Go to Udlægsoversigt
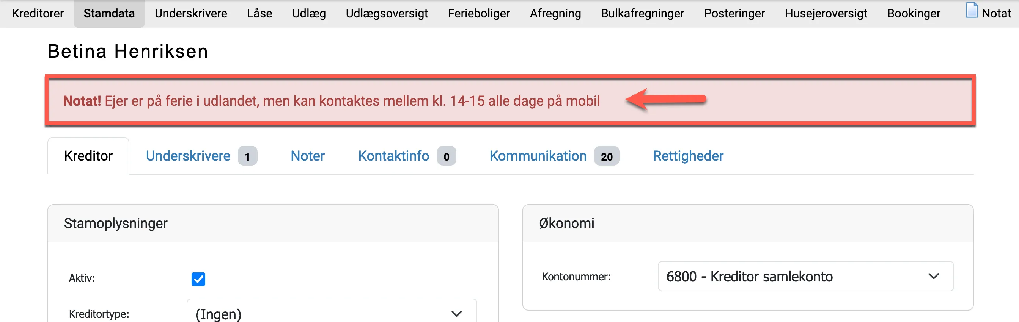 pyautogui.click(x=387, y=13)
